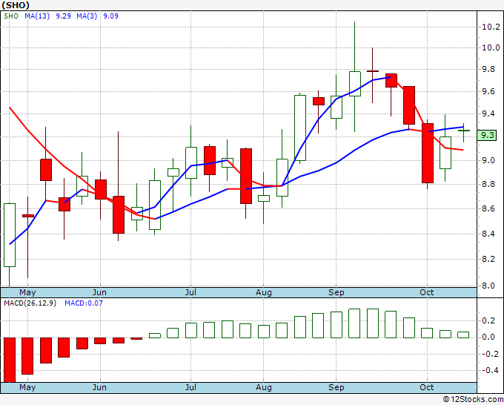Click the last green MACD bar at far right
Screen dimensions: 504x405
coord(463,335)
